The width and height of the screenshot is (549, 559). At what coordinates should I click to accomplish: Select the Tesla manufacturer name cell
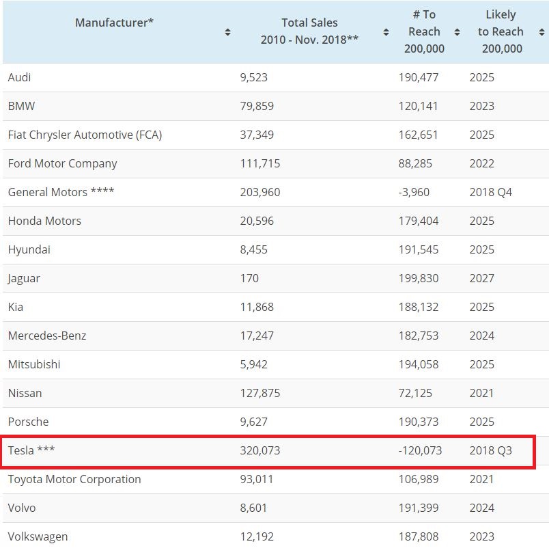coord(31,451)
